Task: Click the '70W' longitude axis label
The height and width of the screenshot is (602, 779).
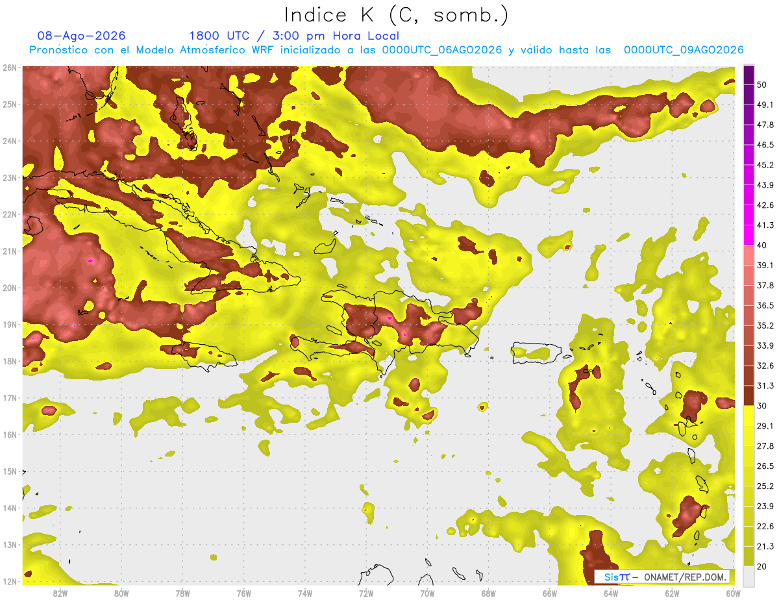Action: (427, 594)
